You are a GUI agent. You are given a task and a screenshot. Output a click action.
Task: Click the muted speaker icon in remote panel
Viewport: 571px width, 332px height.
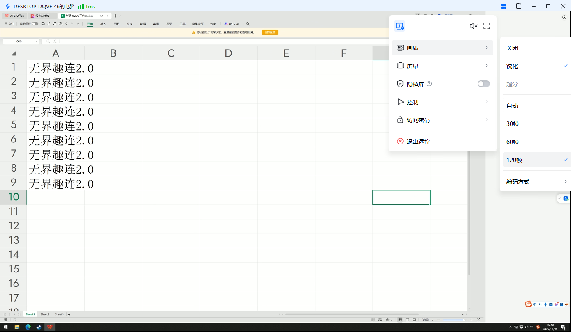pos(474,26)
